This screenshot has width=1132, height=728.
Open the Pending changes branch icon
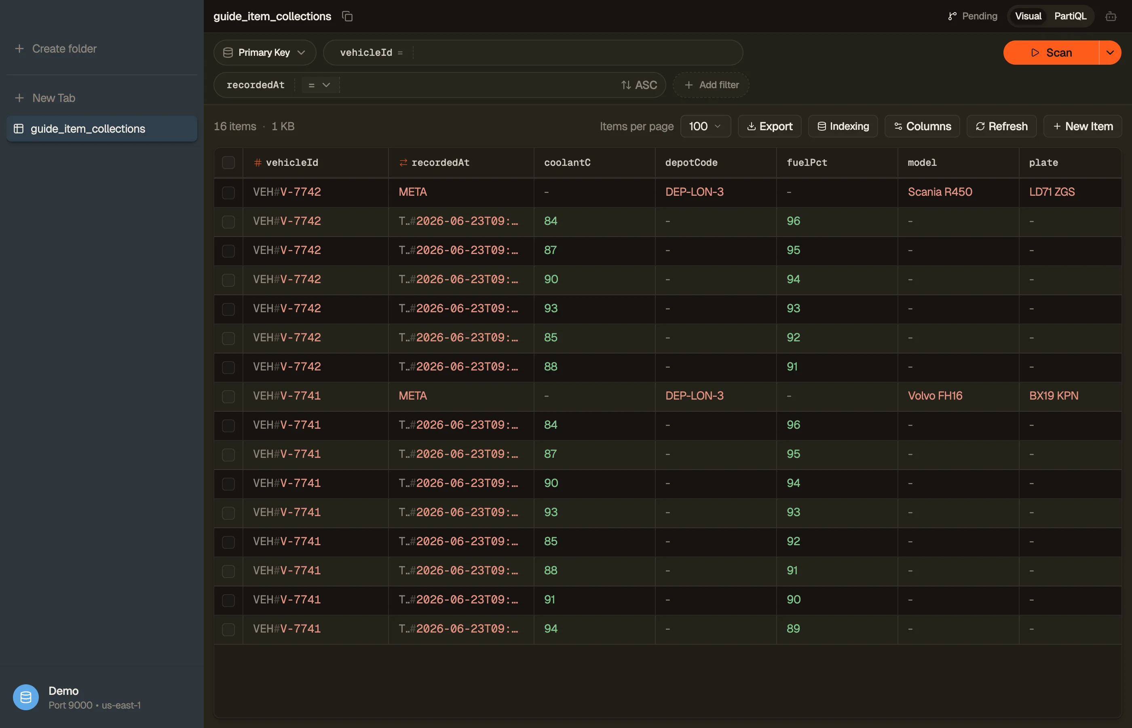(952, 17)
